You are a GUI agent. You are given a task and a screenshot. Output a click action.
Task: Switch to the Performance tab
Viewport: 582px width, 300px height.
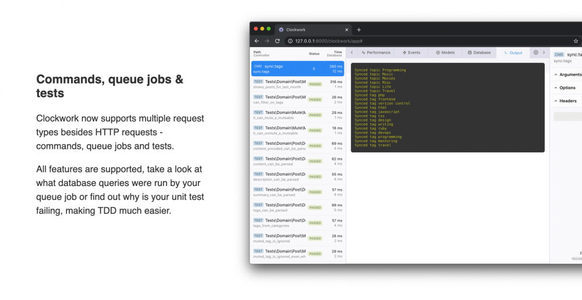(x=375, y=52)
